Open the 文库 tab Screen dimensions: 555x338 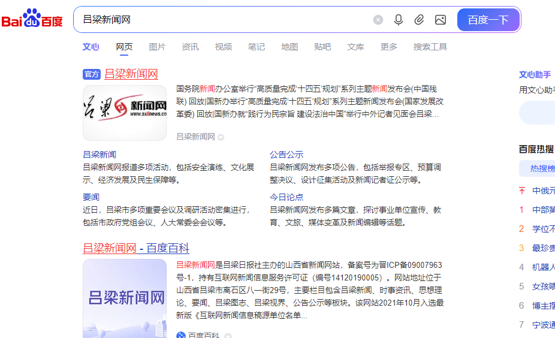tap(356, 47)
